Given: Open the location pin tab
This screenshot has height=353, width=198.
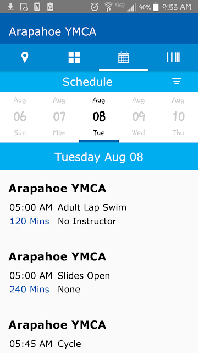Looking at the screenshot, I should [x=25, y=57].
